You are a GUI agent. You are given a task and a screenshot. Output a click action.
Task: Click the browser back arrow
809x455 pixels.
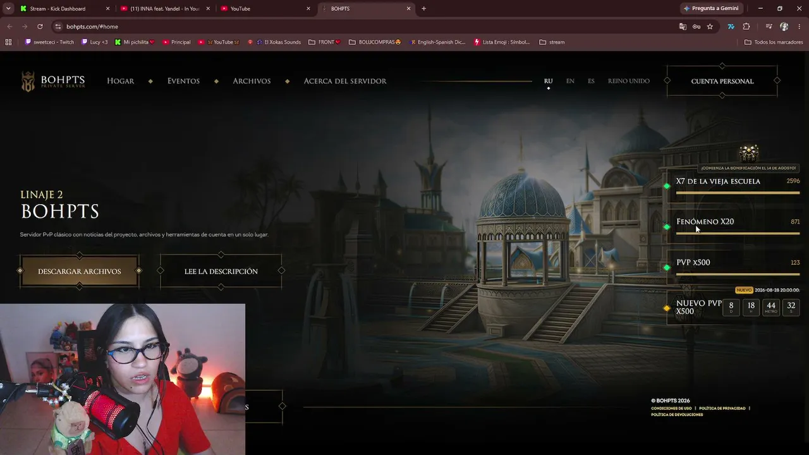point(9,27)
